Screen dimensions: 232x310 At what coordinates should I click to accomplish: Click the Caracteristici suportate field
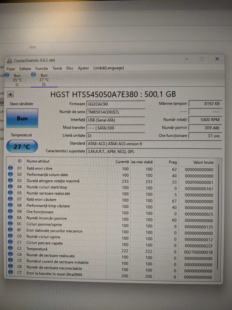[154, 151]
